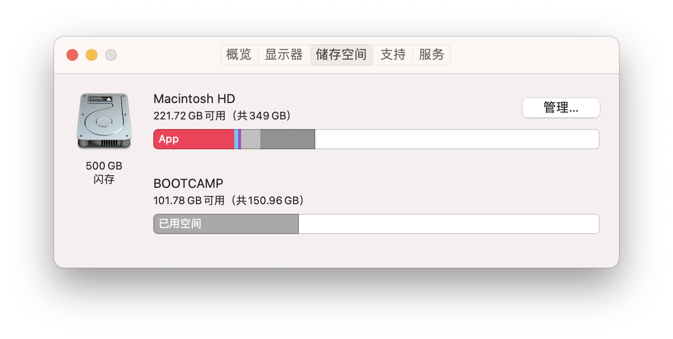Image resolution: width=673 pixels, height=339 pixels.
Task: Click the 已用空间 segment of BOOTCAMP
Action: 226,224
